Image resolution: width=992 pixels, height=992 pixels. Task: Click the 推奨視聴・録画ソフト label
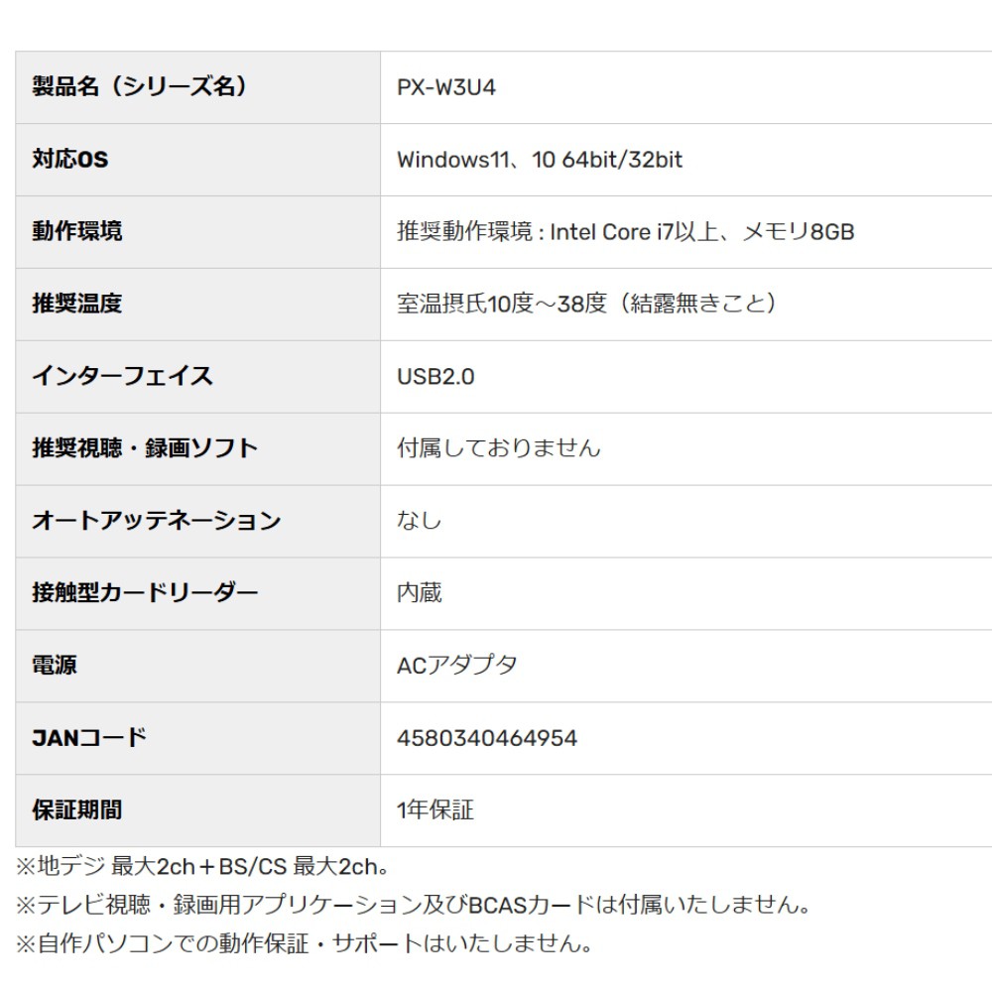pos(145,448)
